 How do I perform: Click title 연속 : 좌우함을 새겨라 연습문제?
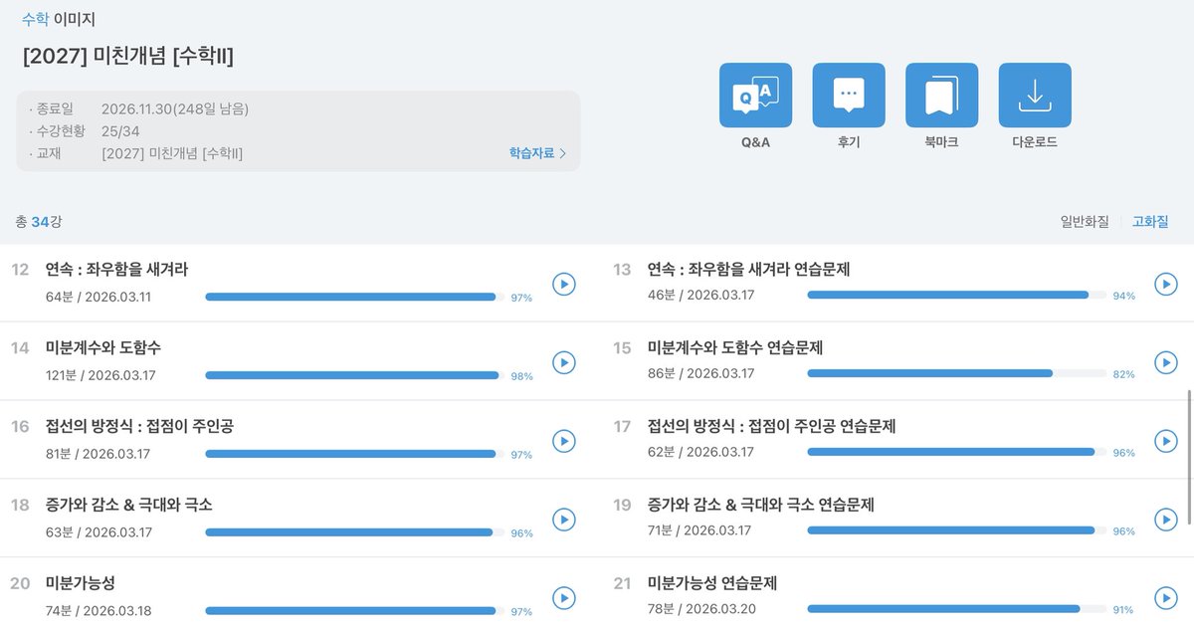(748, 269)
